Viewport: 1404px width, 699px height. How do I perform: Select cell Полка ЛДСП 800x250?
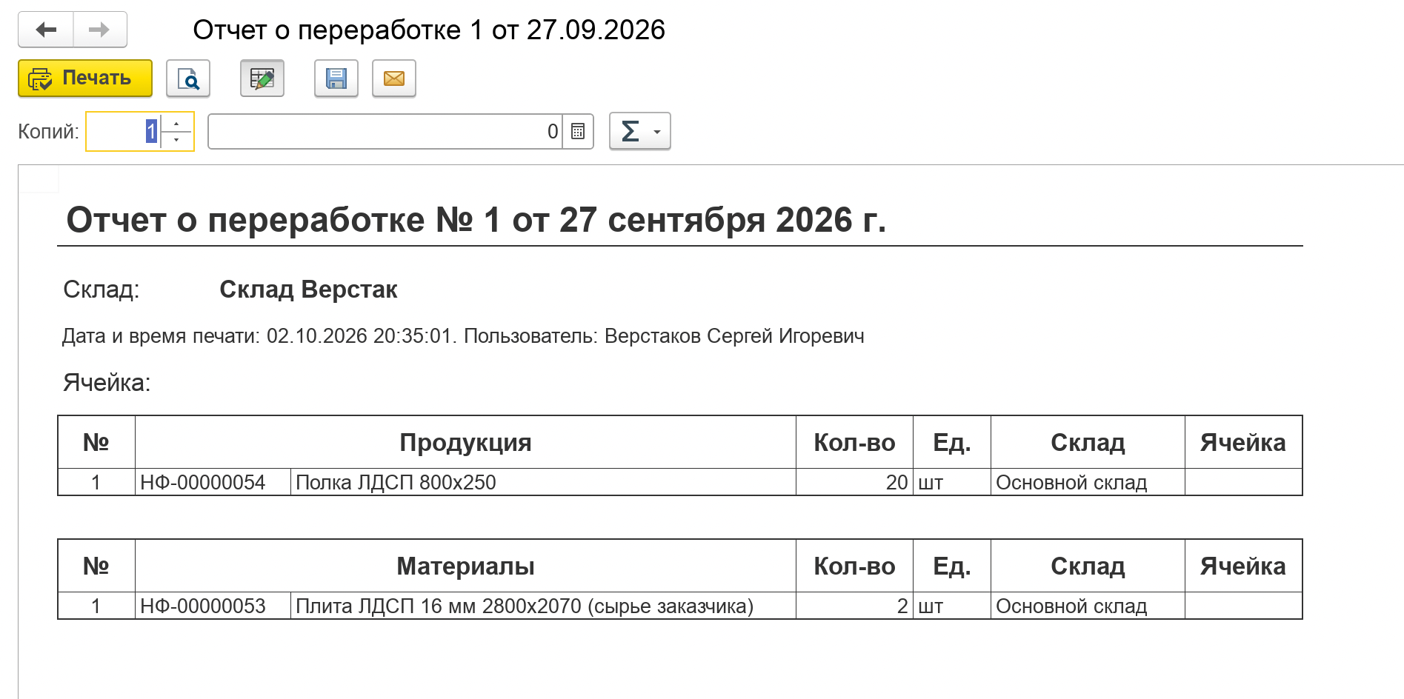click(543, 483)
